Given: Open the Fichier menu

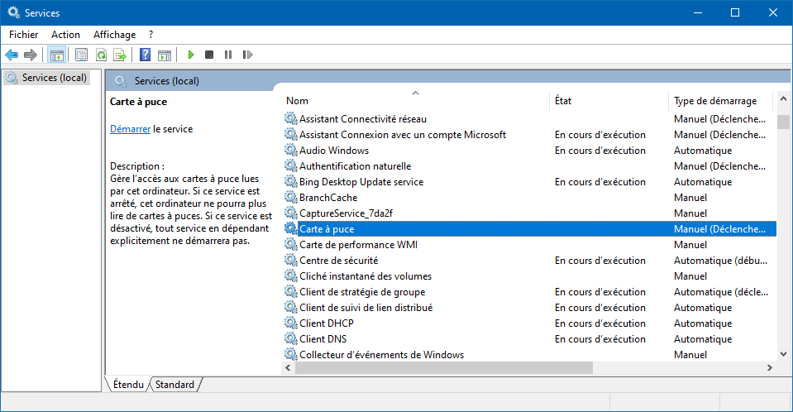Looking at the screenshot, I should pos(24,35).
